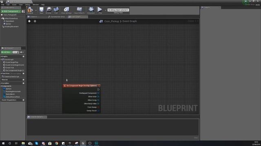Add a new variable with plus icon
Image resolution: width=261 pixels, height=146 pixels.
click(24, 83)
